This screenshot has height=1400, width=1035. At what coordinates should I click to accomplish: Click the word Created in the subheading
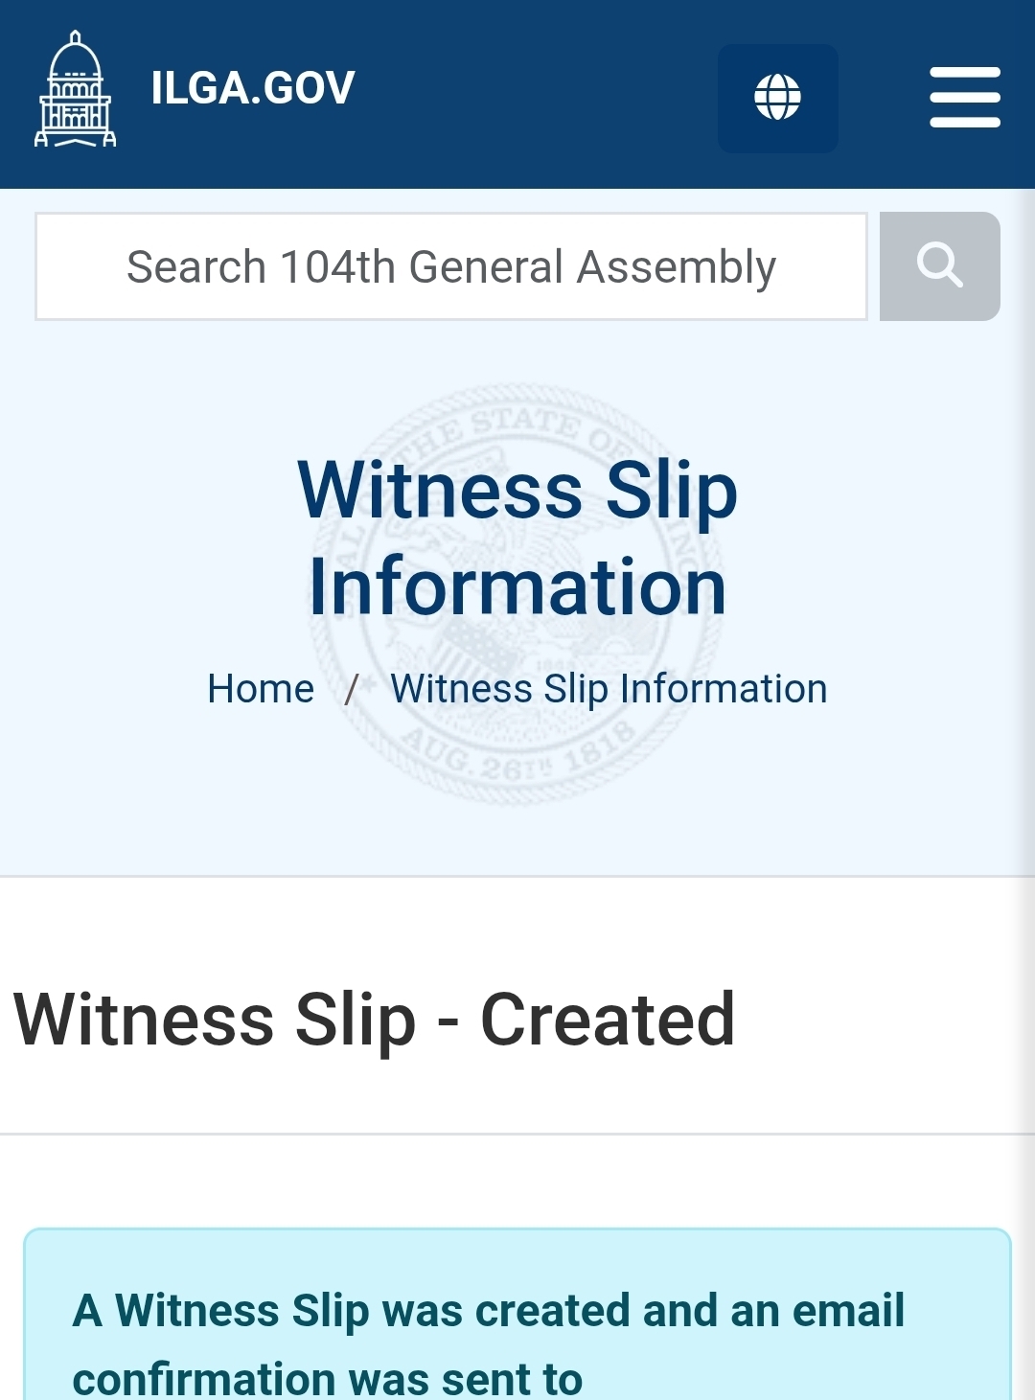tap(608, 1020)
